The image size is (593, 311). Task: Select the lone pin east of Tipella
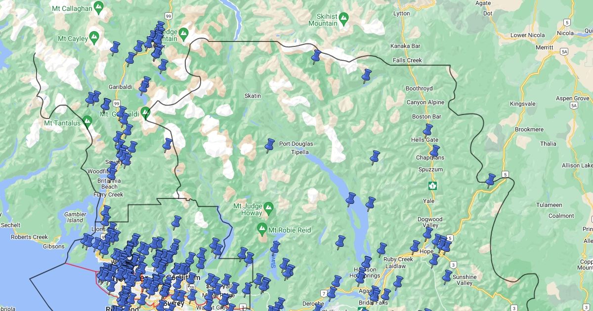point(375,158)
